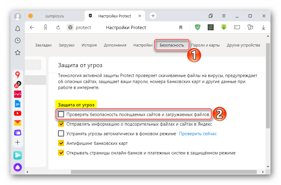This screenshot has width=281, height=185.
Task: Open the dark green spiral extension icon
Action: 211,27
